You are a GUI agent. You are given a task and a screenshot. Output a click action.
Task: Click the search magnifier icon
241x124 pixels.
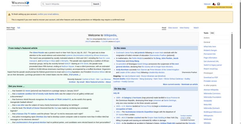point(43,4)
